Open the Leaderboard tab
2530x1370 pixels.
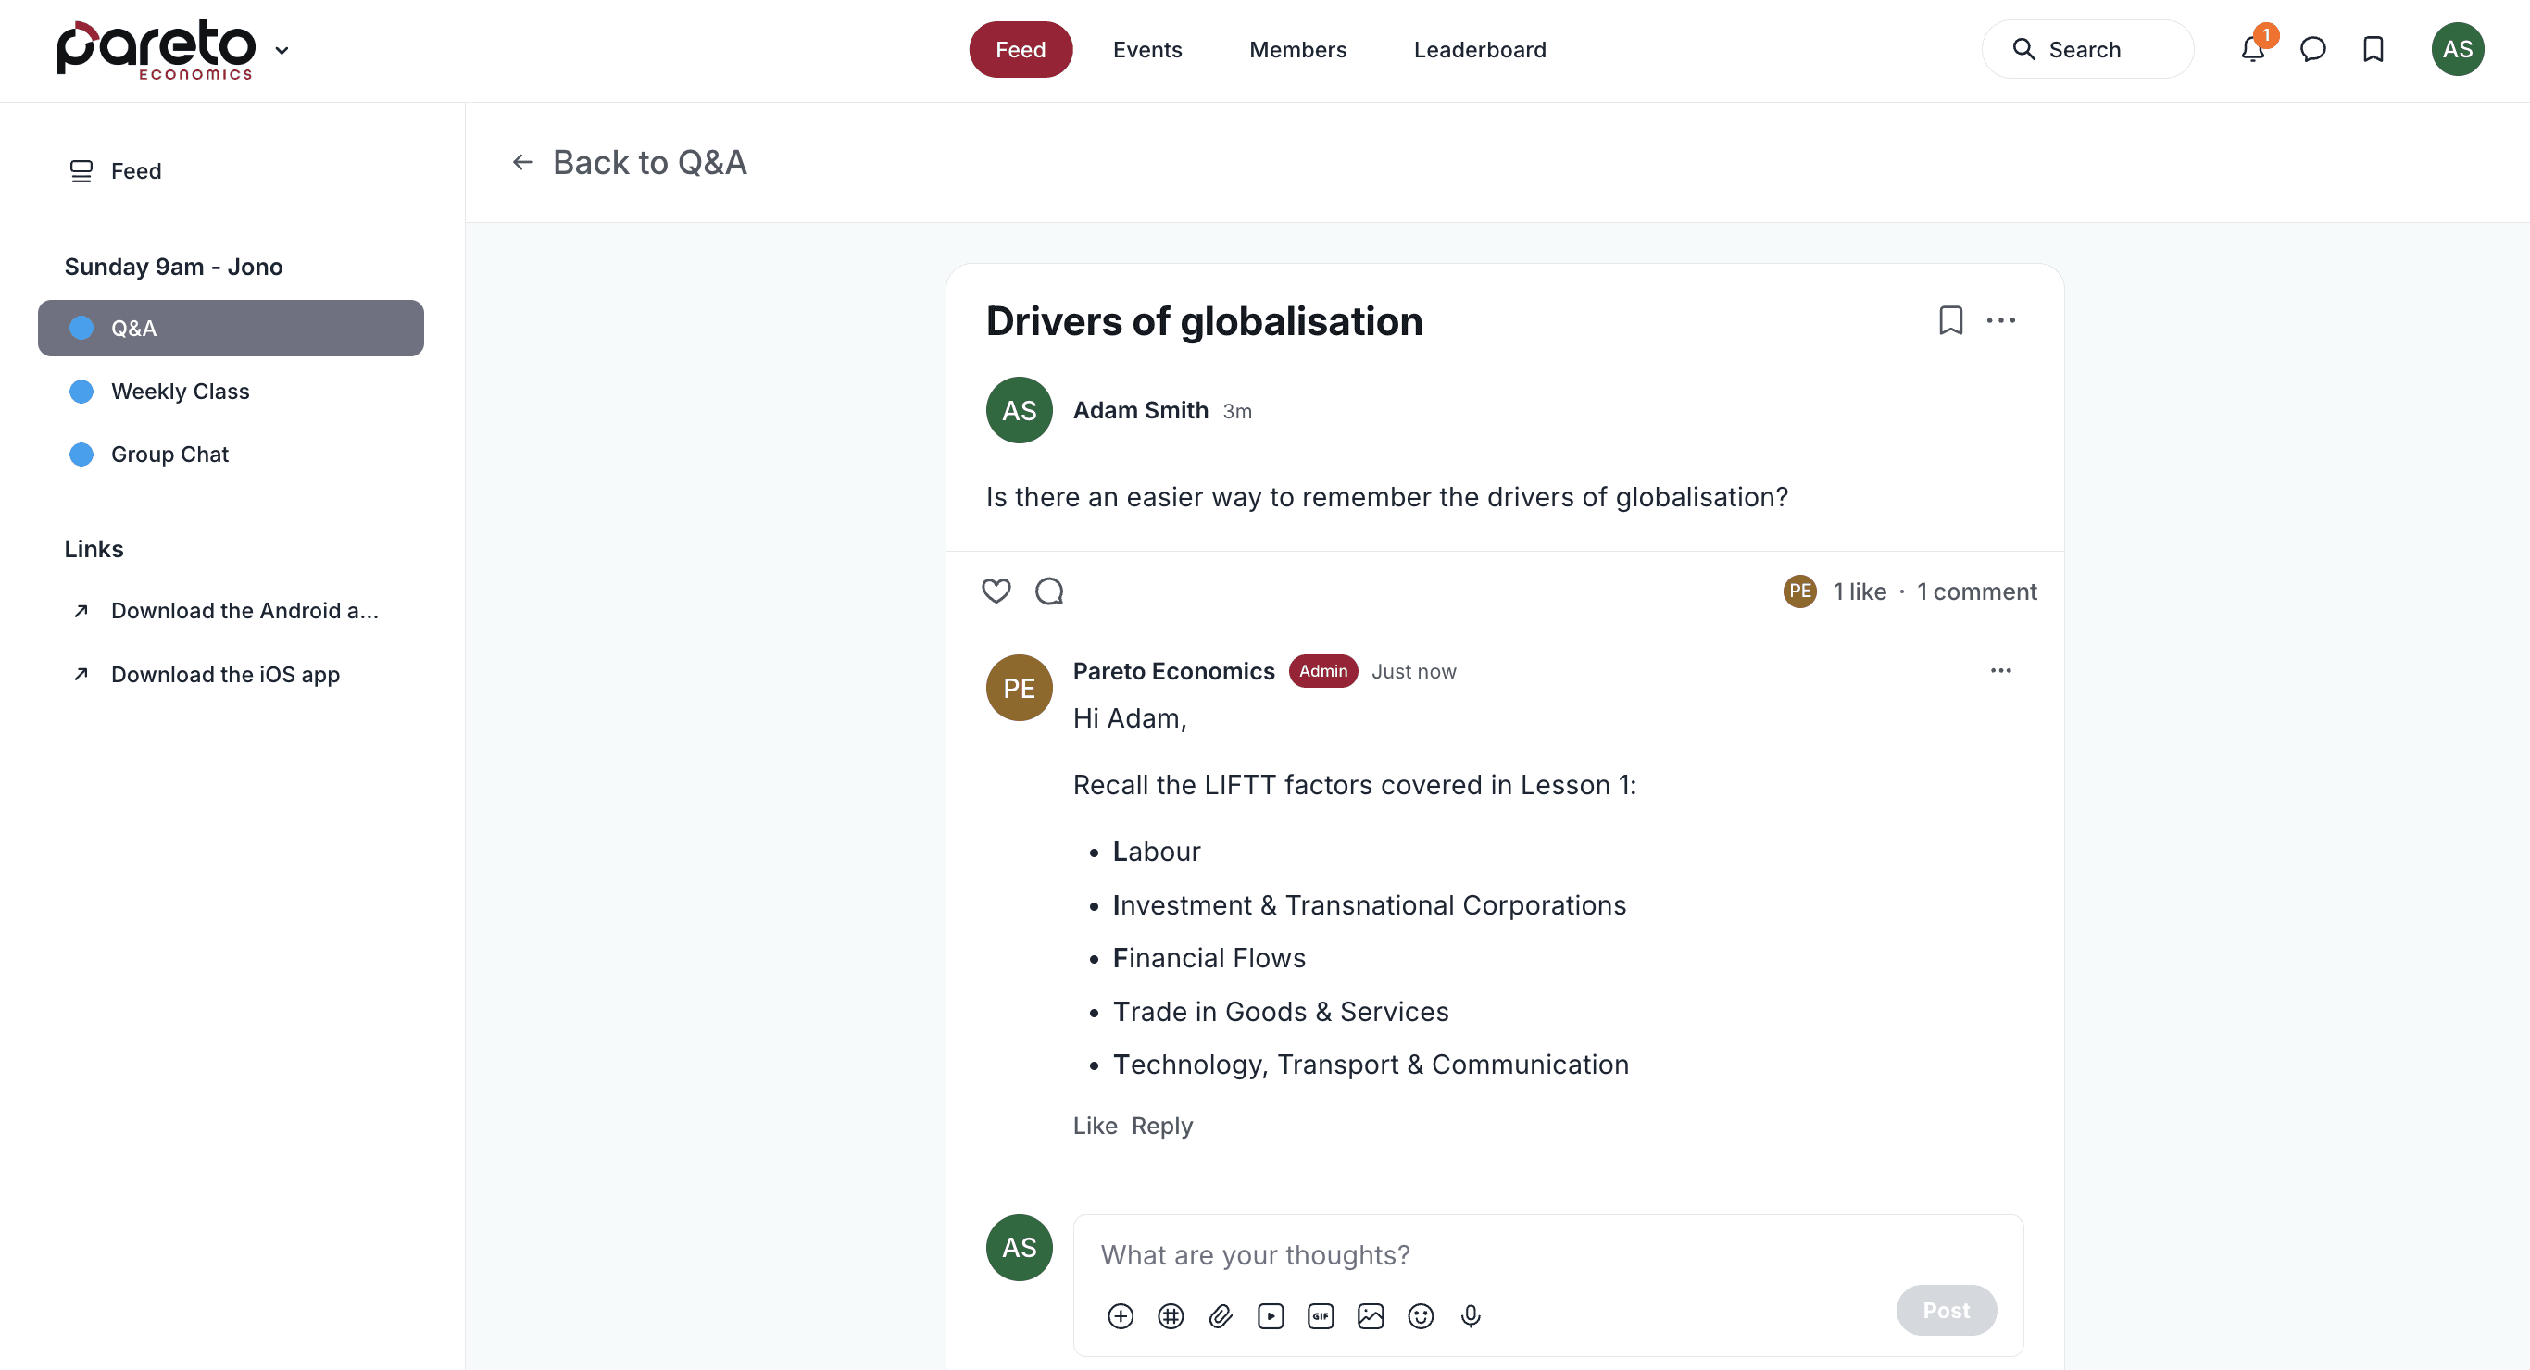click(1479, 49)
